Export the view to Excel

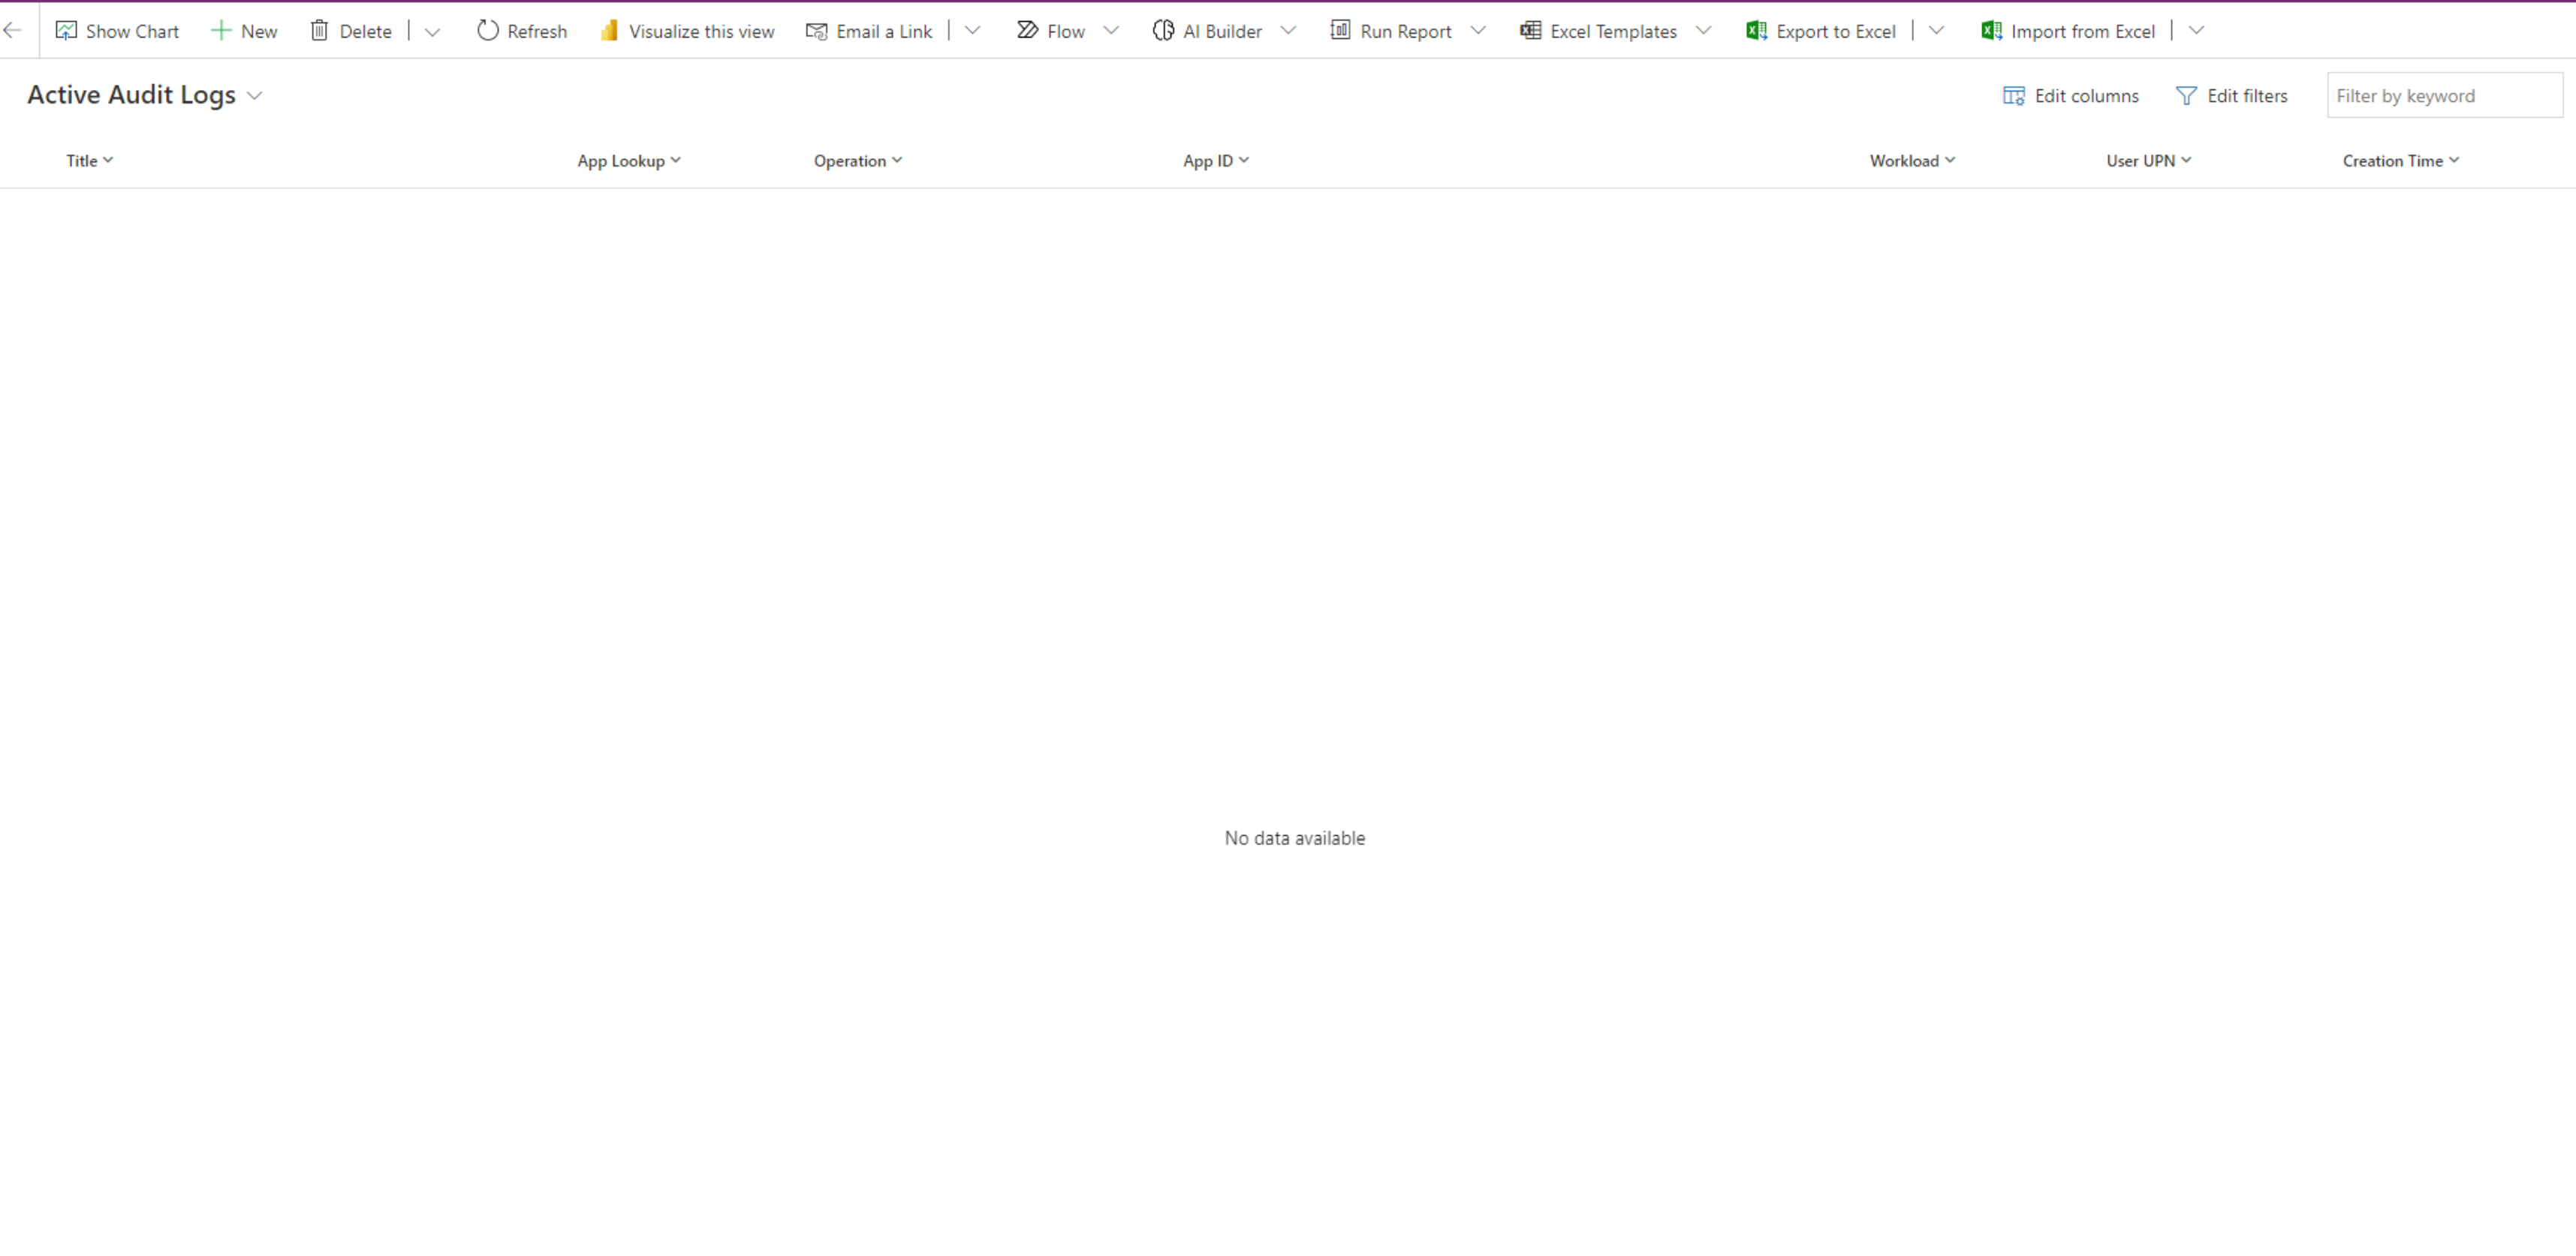pyautogui.click(x=1756, y=30)
